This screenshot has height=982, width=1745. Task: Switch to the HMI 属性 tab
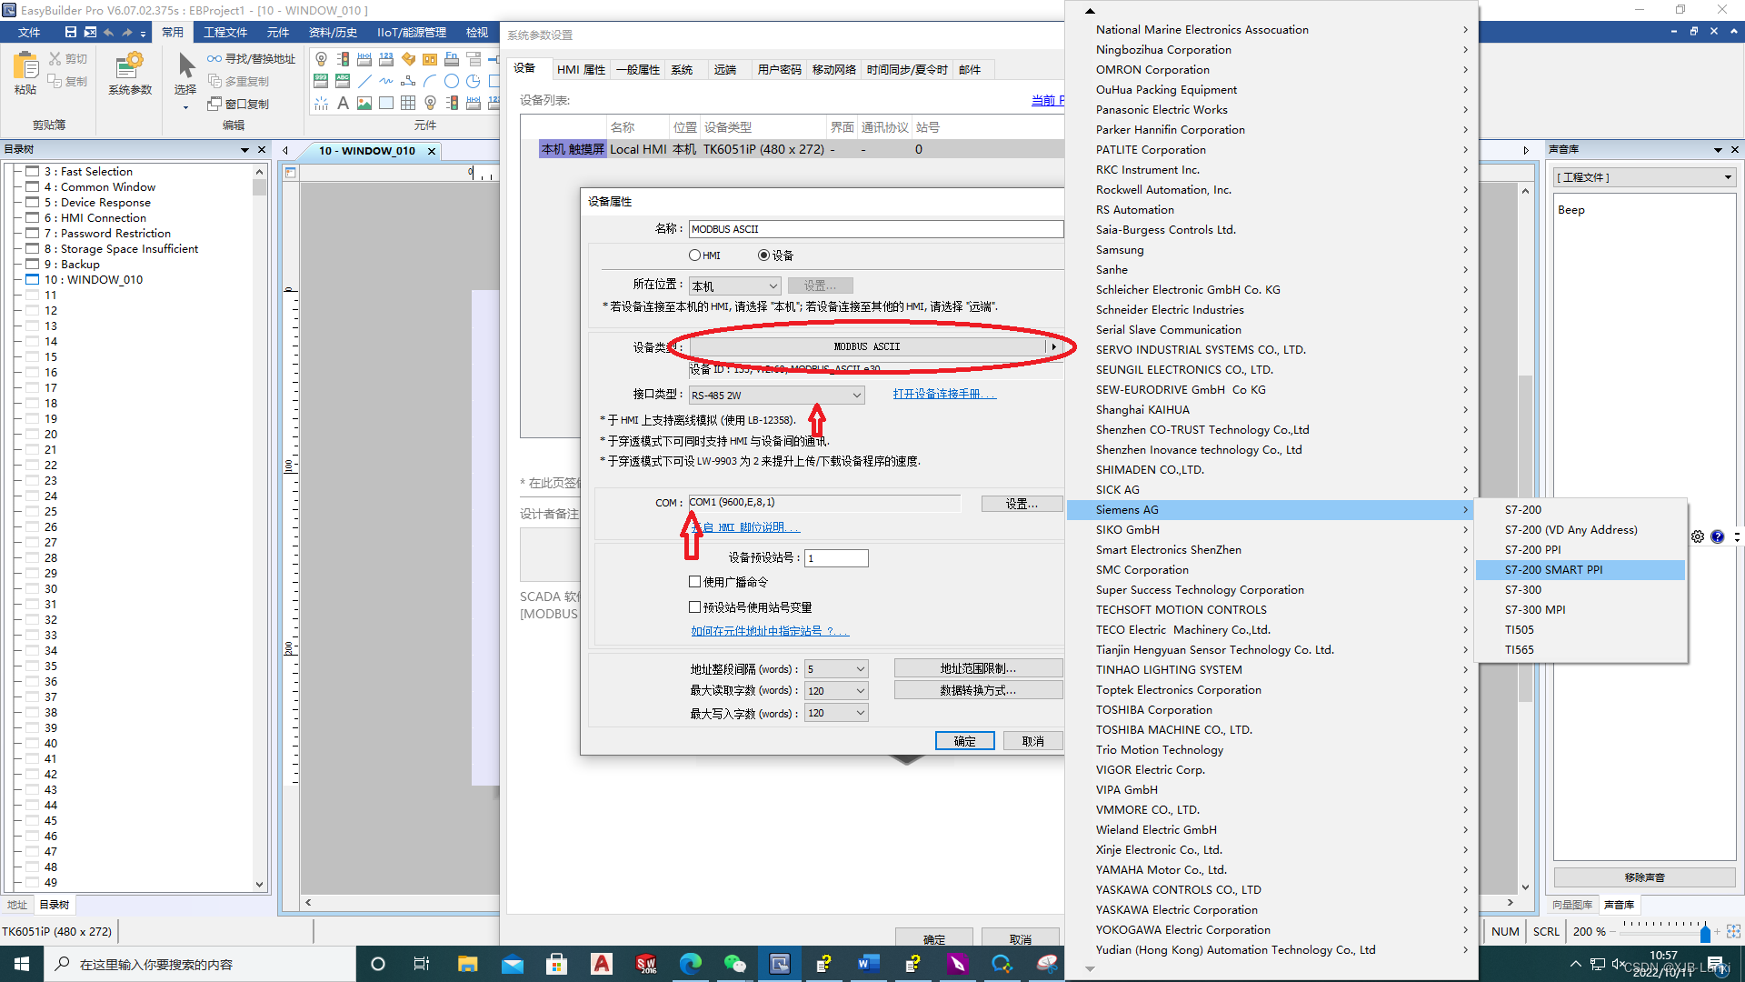(x=581, y=70)
